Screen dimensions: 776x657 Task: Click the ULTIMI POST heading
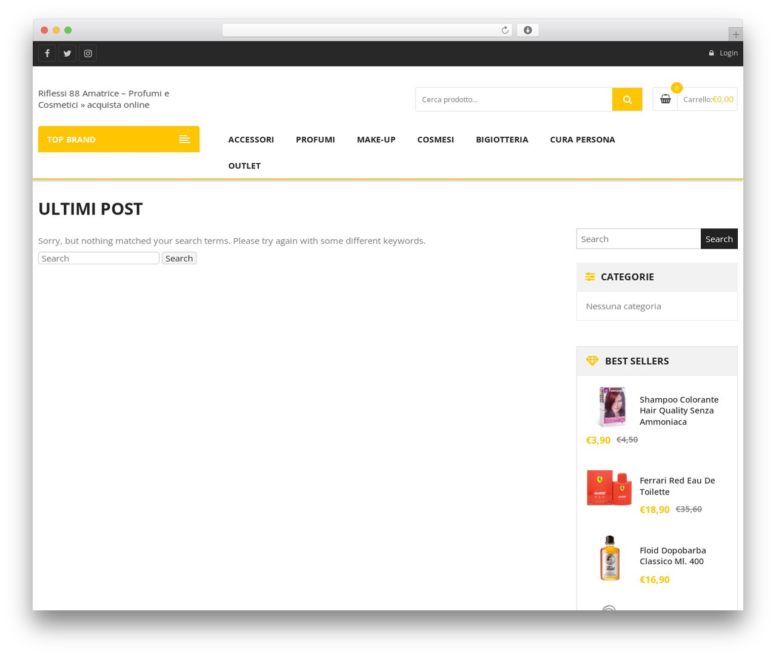tap(90, 208)
